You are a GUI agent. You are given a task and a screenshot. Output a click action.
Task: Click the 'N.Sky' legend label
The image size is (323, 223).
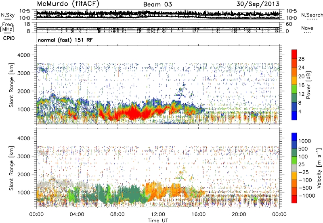coord(8,15)
